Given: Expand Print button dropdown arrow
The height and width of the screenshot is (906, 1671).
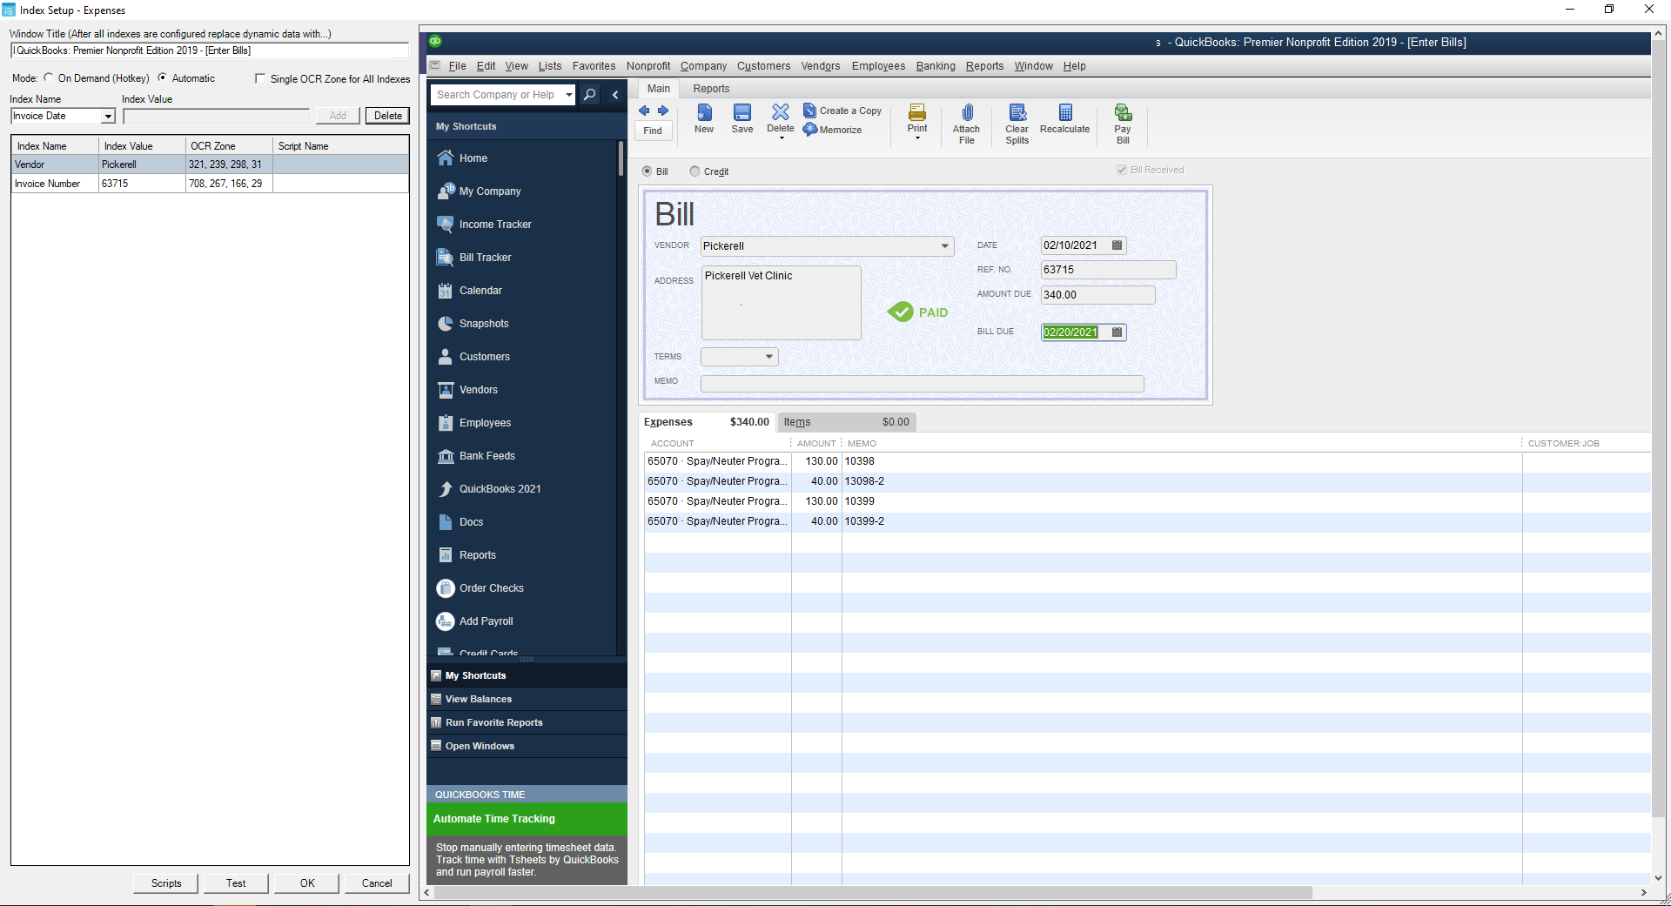Looking at the screenshot, I should tap(917, 138).
